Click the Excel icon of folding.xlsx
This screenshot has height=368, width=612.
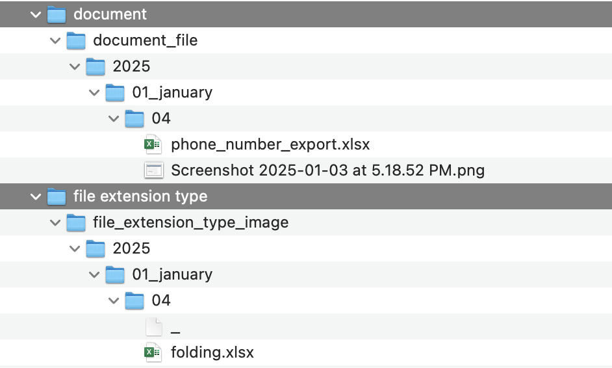[153, 352]
